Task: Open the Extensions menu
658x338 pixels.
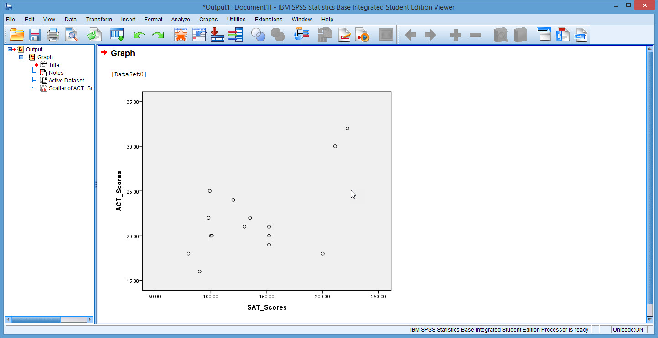Action: 269,20
